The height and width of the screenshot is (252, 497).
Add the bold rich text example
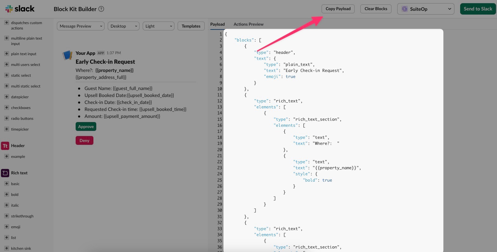[7, 194]
